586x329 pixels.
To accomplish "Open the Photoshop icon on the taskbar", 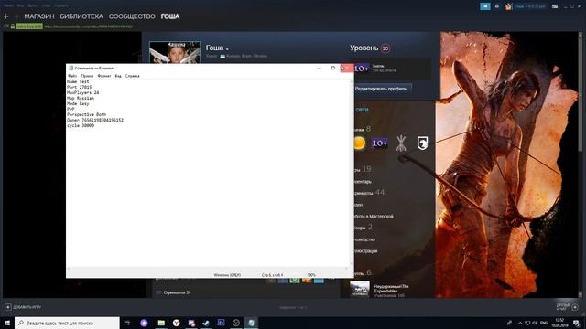I will click(221, 323).
